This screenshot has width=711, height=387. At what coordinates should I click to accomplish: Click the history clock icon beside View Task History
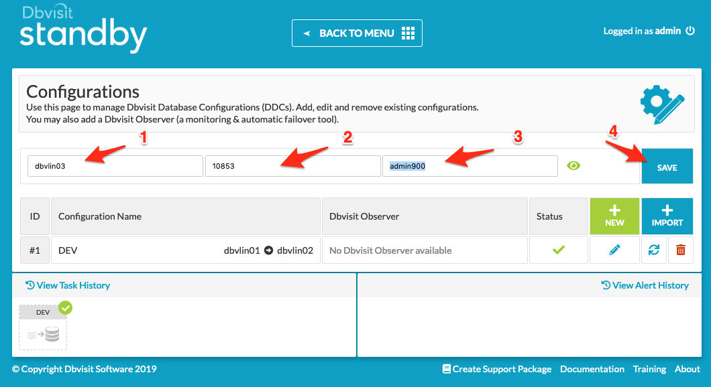coord(30,285)
